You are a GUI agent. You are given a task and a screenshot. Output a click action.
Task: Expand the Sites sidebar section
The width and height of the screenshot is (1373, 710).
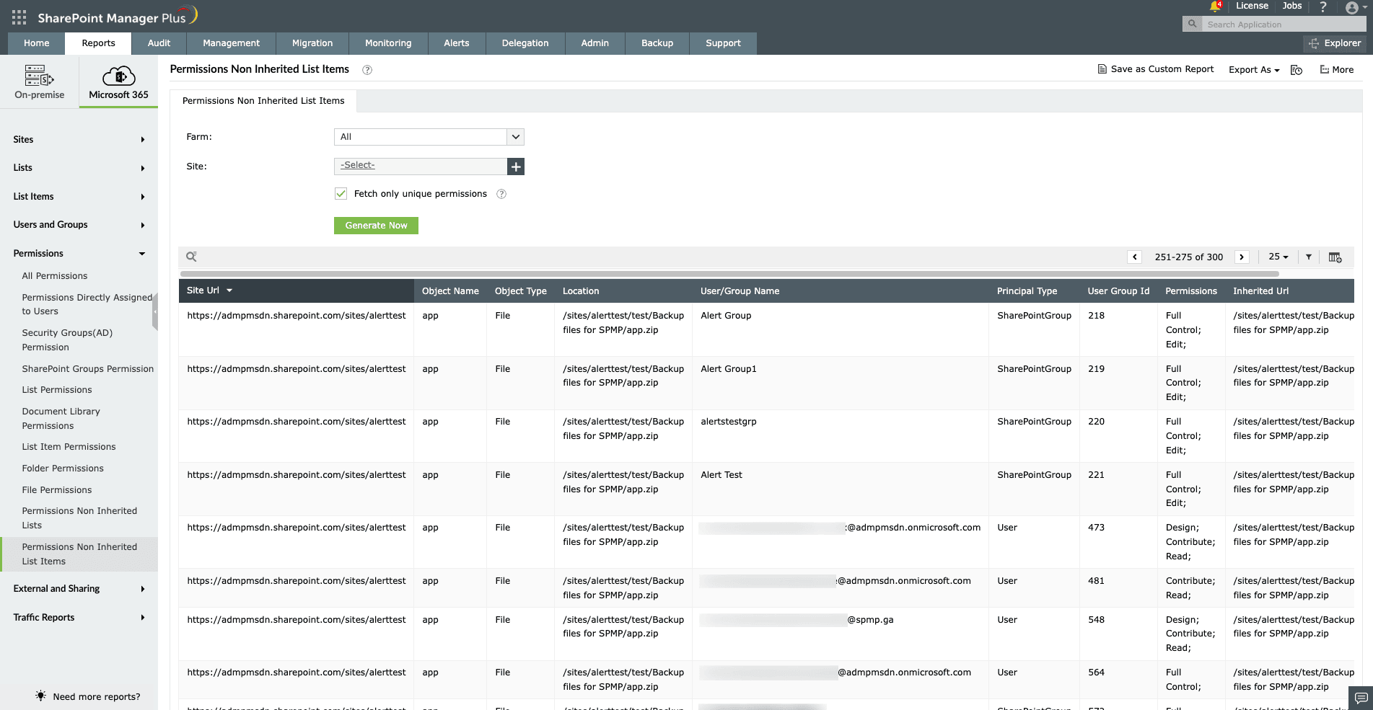click(x=79, y=140)
